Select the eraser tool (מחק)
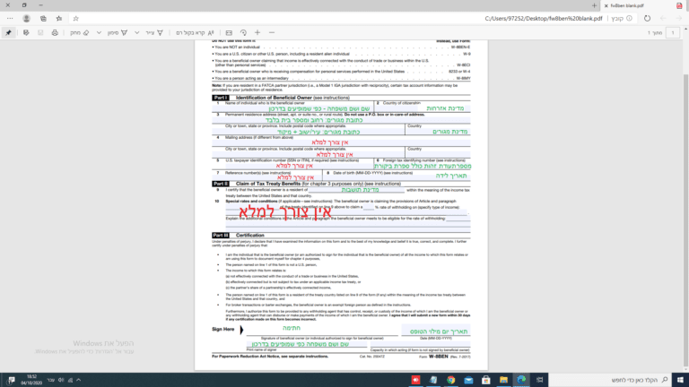This screenshot has height=387, width=689. (80, 33)
